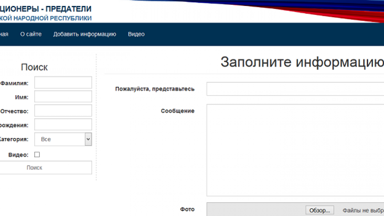The image size is (384, 216).
Task: Click the Обзор... file browse button
Action: [320, 210]
